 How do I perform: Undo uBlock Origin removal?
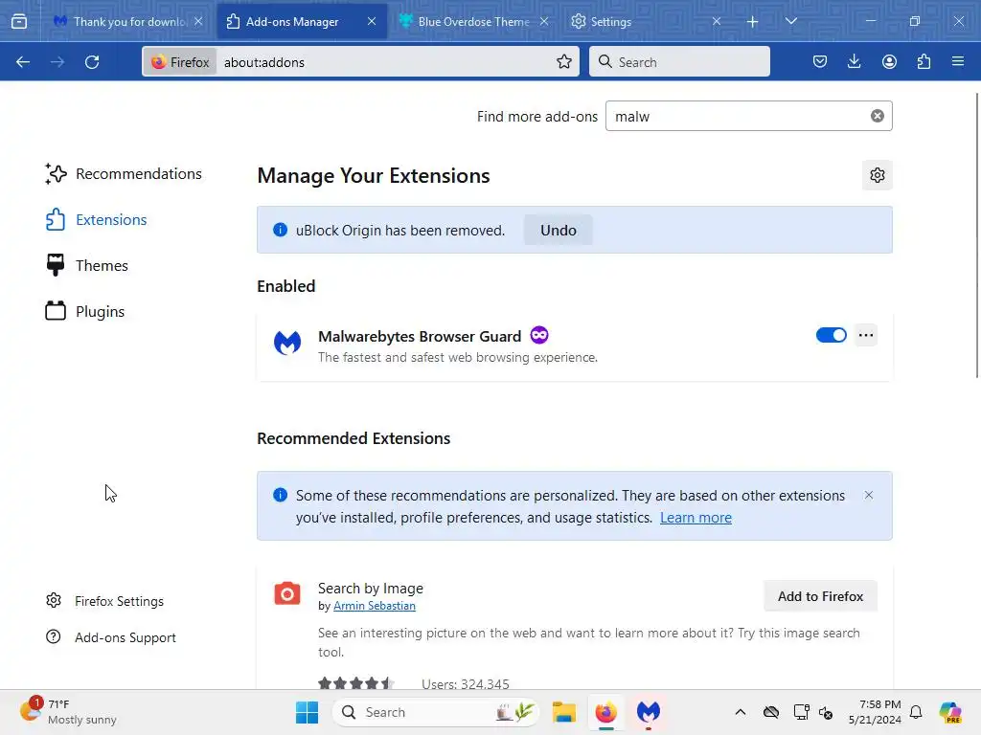[x=559, y=230]
